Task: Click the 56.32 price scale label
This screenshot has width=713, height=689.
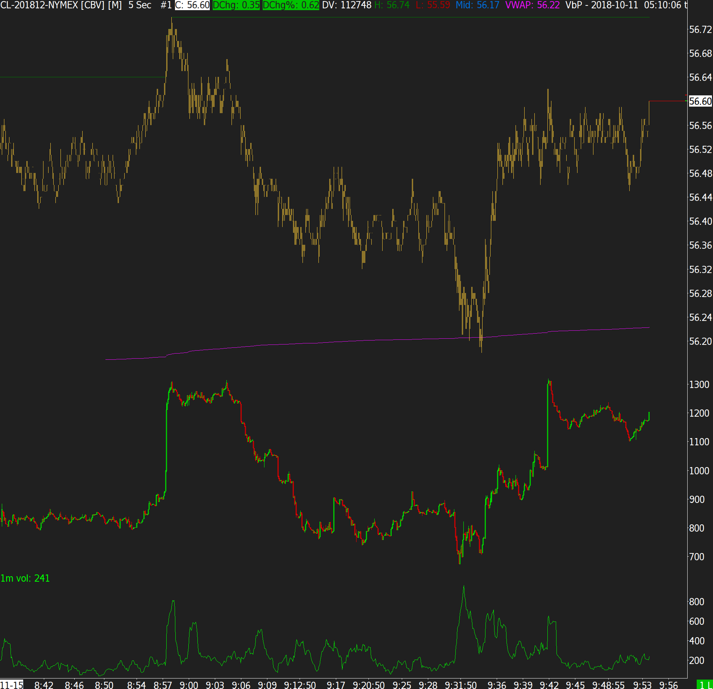Action: click(700, 269)
